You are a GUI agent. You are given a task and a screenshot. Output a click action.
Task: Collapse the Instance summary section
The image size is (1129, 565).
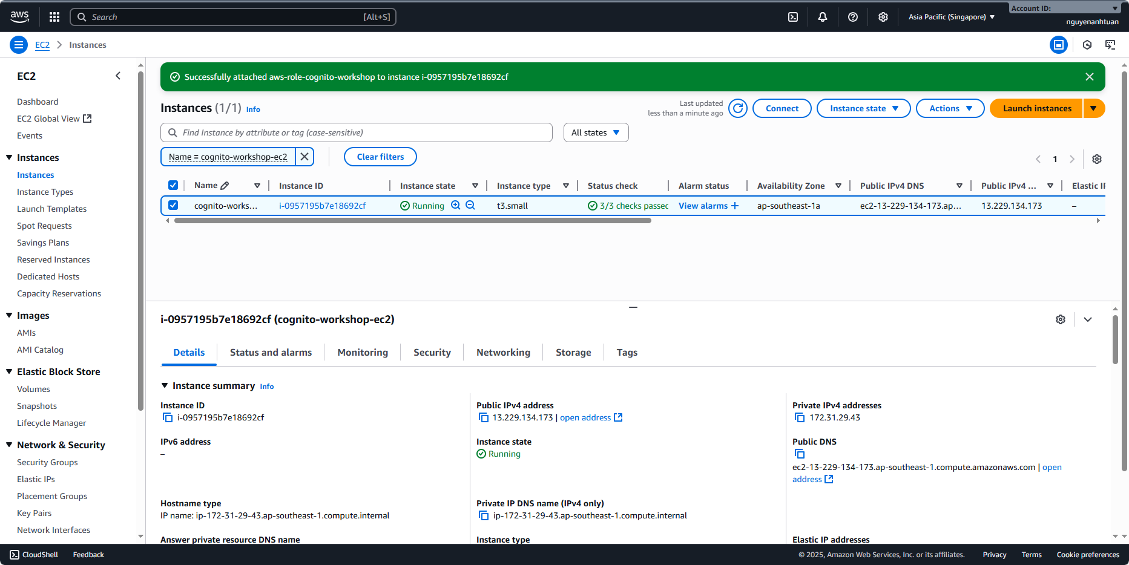pos(165,386)
